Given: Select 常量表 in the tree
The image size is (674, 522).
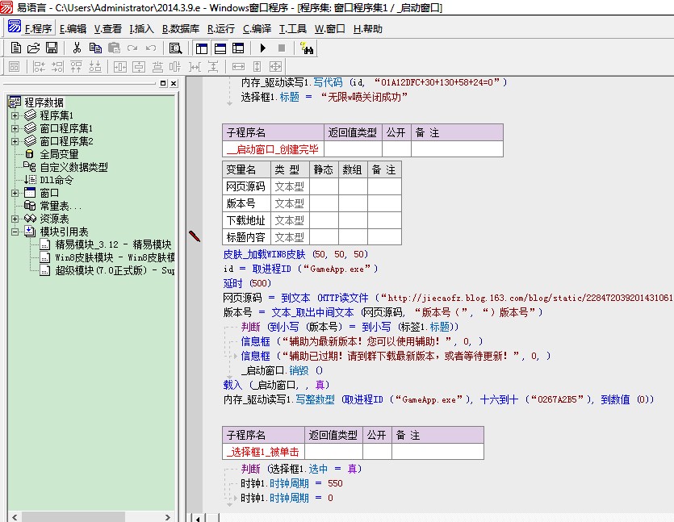Looking at the screenshot, I should [x=61, y=206].
